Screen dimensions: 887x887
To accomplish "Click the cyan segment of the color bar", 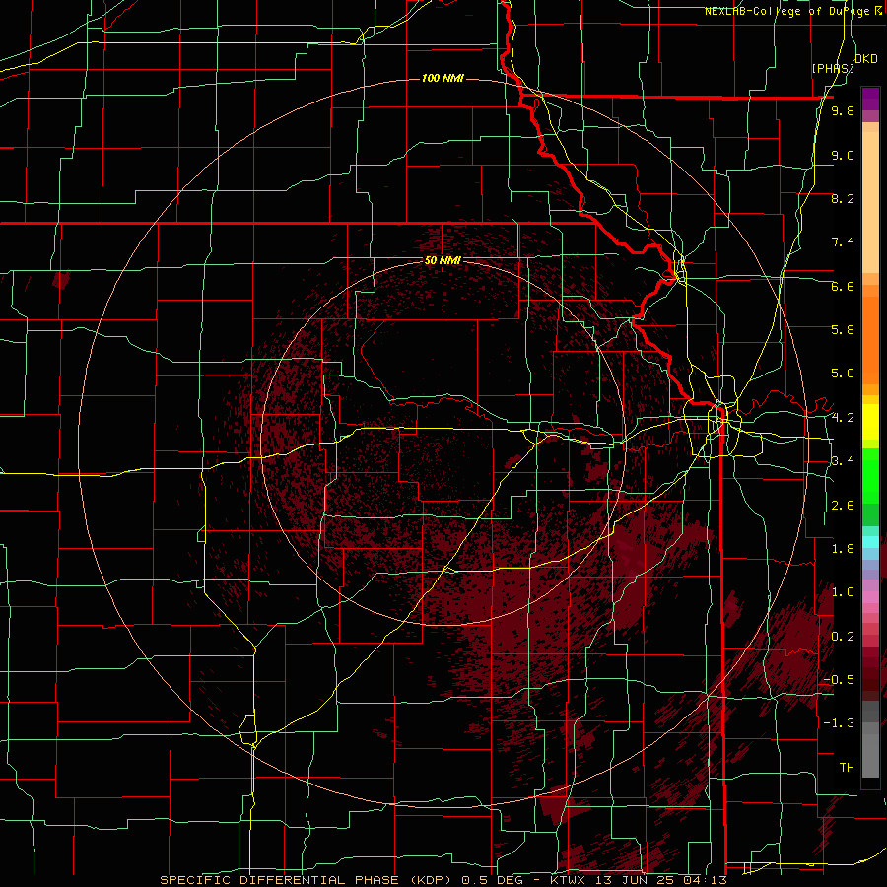I will pyautogui.click(x=870, y=542).
